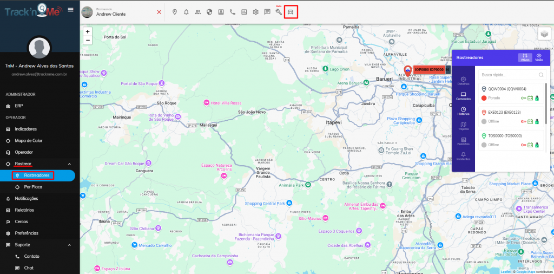The image size is (554, 274).
Task: Click the Busca rápida search field
Action: [x=509, y=75]
